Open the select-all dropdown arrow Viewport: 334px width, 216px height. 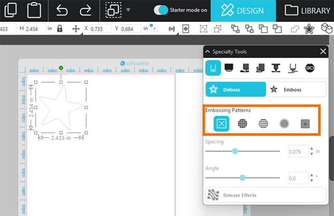pyautogui.click(x=128, y=10)
